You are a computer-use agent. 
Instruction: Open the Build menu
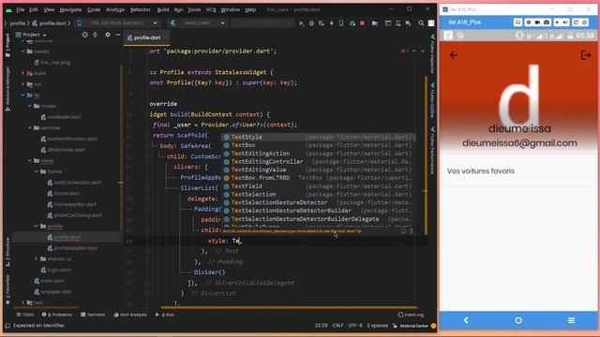coord(162,9)
